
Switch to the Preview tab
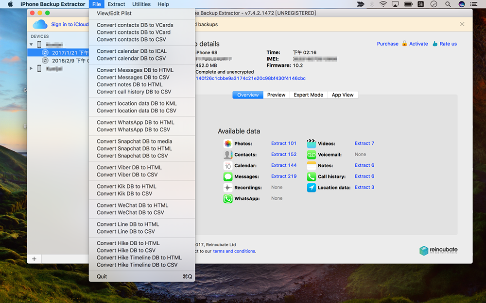(276, 95)
